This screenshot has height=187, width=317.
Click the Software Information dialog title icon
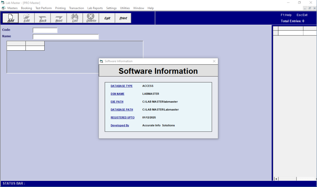point(102,61)
